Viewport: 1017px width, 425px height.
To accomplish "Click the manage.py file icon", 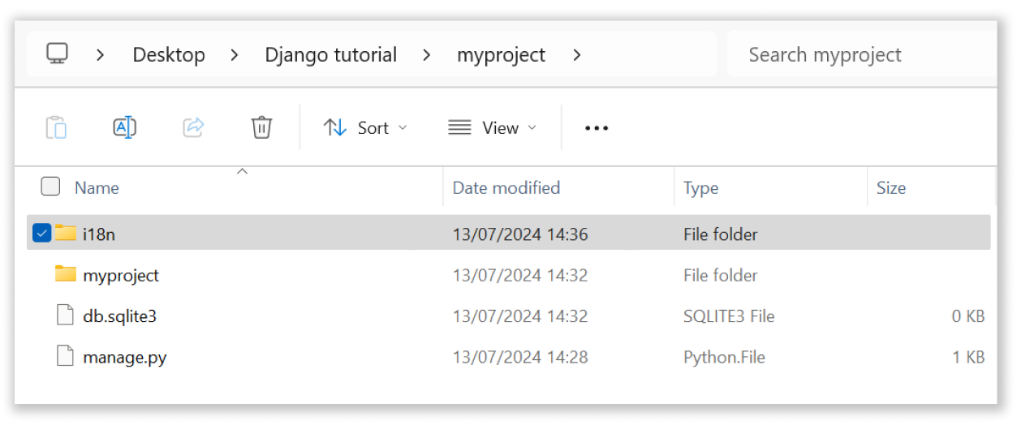I will tap(66, 356).
